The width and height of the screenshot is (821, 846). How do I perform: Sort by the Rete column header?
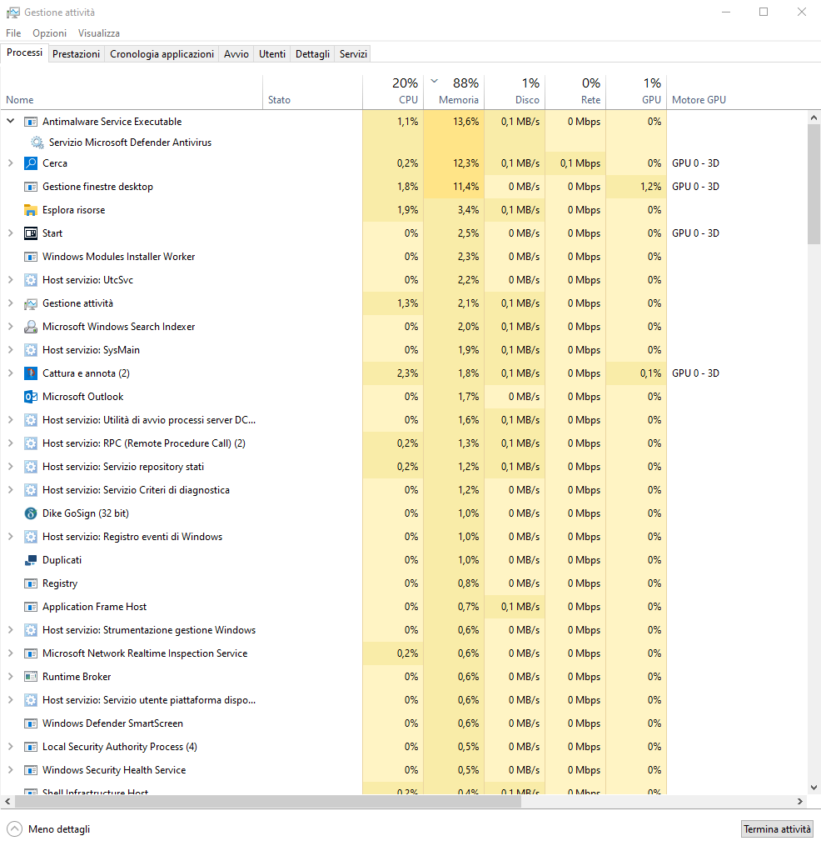pyautogui.click(x=575, y=91)
